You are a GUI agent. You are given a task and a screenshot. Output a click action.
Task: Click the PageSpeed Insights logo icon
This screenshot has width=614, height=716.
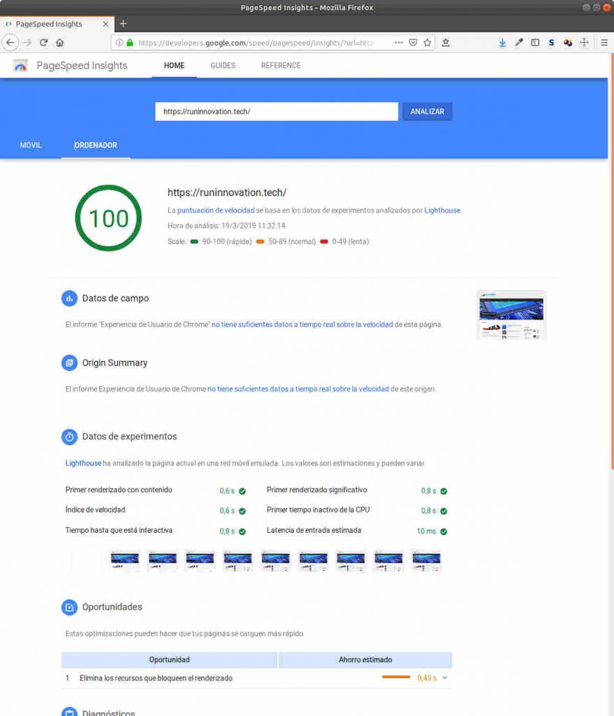[x=20, y=66]
